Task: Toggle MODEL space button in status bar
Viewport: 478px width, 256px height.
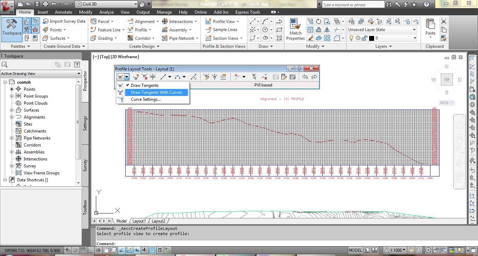Action: [x=356, y=250]
